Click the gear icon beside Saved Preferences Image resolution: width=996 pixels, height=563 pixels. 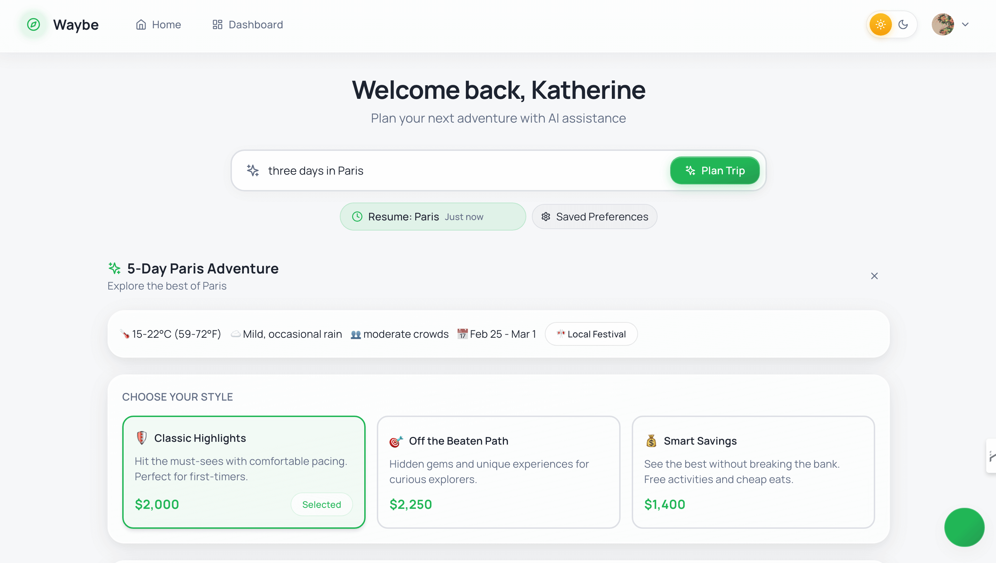click(x=546, y=217)
